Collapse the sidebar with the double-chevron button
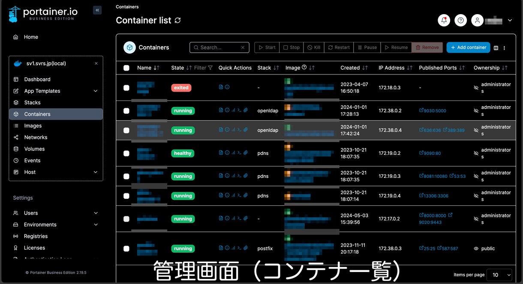This screenshot has width=523, height=284. pos(97,10)
